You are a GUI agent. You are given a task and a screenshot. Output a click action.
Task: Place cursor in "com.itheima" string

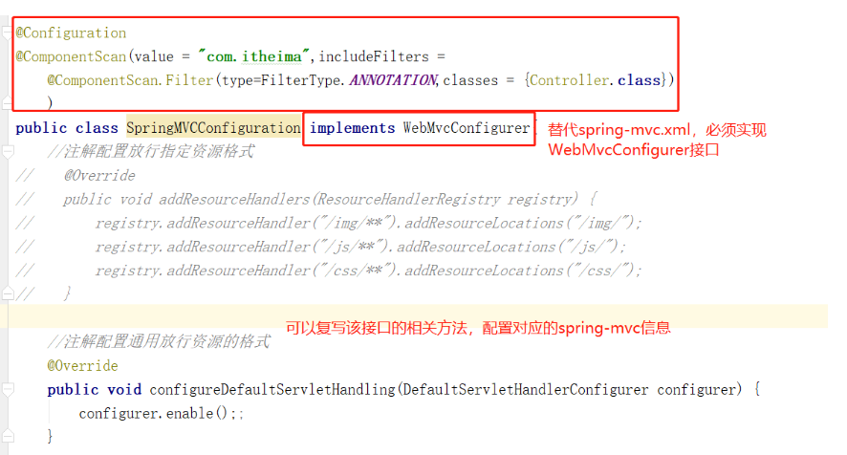tap(253, 56)
